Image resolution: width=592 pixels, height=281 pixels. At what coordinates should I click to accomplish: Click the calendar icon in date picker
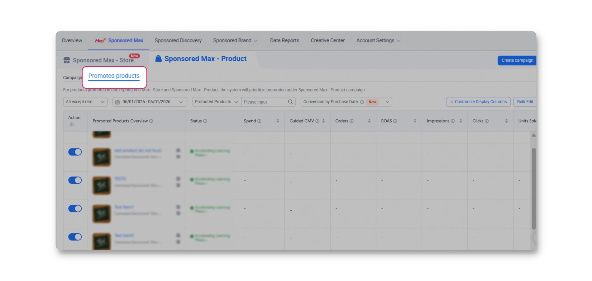coord(117,102)
